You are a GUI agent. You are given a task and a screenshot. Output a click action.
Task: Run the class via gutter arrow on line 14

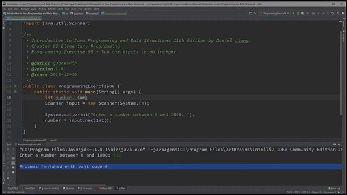[x=15, y=86]
